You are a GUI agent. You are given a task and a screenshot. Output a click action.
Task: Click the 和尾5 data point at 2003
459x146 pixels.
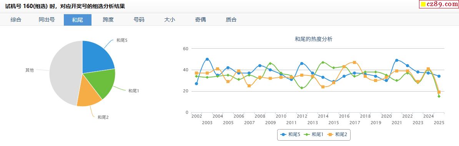point(207,59)
